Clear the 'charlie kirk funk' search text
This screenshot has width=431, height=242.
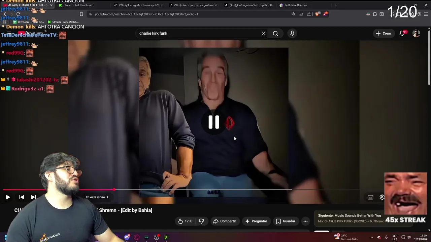click(x=264, y=33)
